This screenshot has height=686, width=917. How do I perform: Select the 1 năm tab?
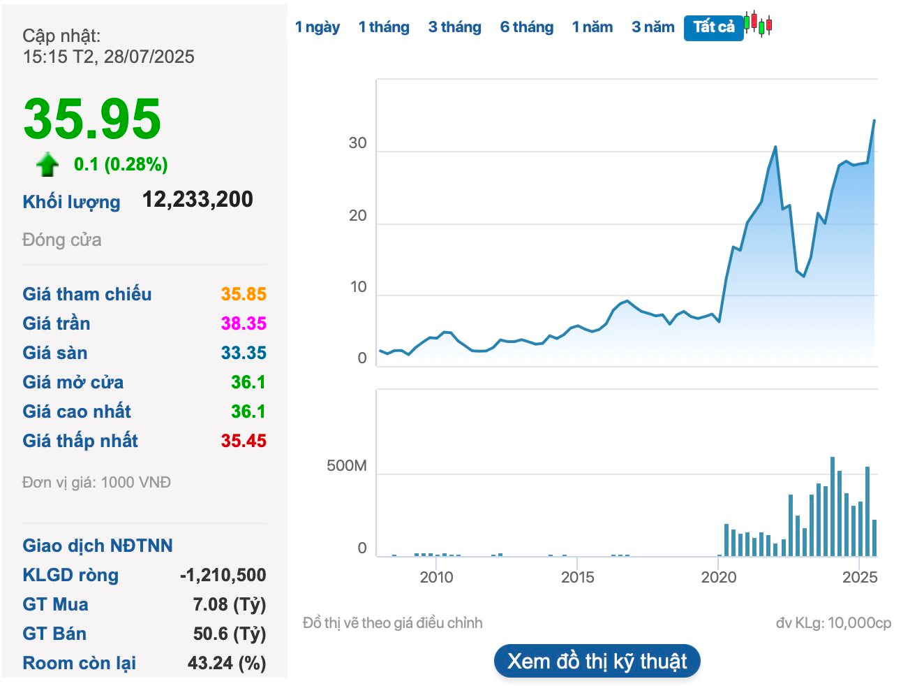pos(592,27)
